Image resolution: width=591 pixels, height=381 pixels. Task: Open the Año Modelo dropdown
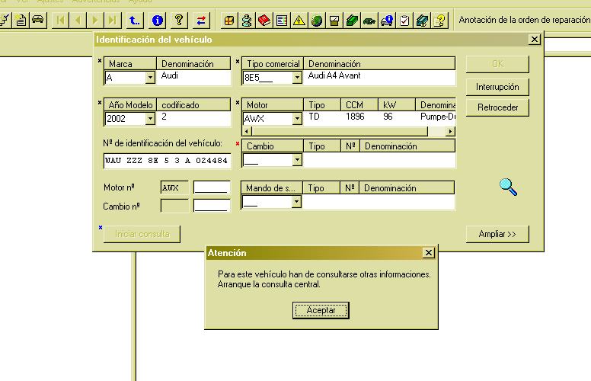(x=150, y=118)
